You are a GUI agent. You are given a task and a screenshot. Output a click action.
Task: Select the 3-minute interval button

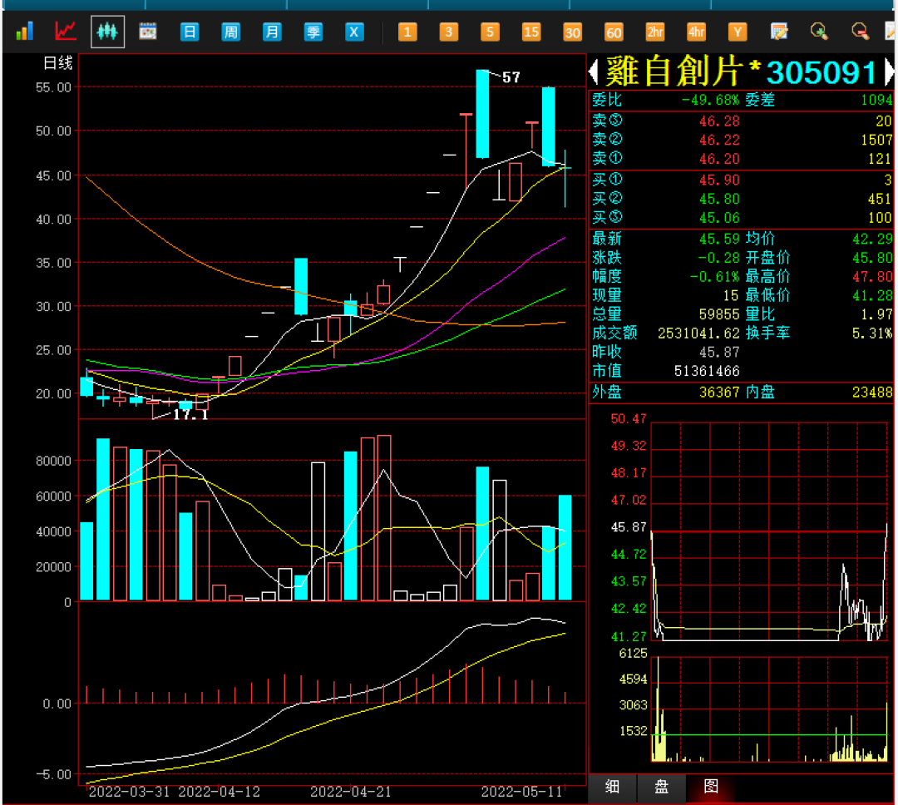(448, 32)
